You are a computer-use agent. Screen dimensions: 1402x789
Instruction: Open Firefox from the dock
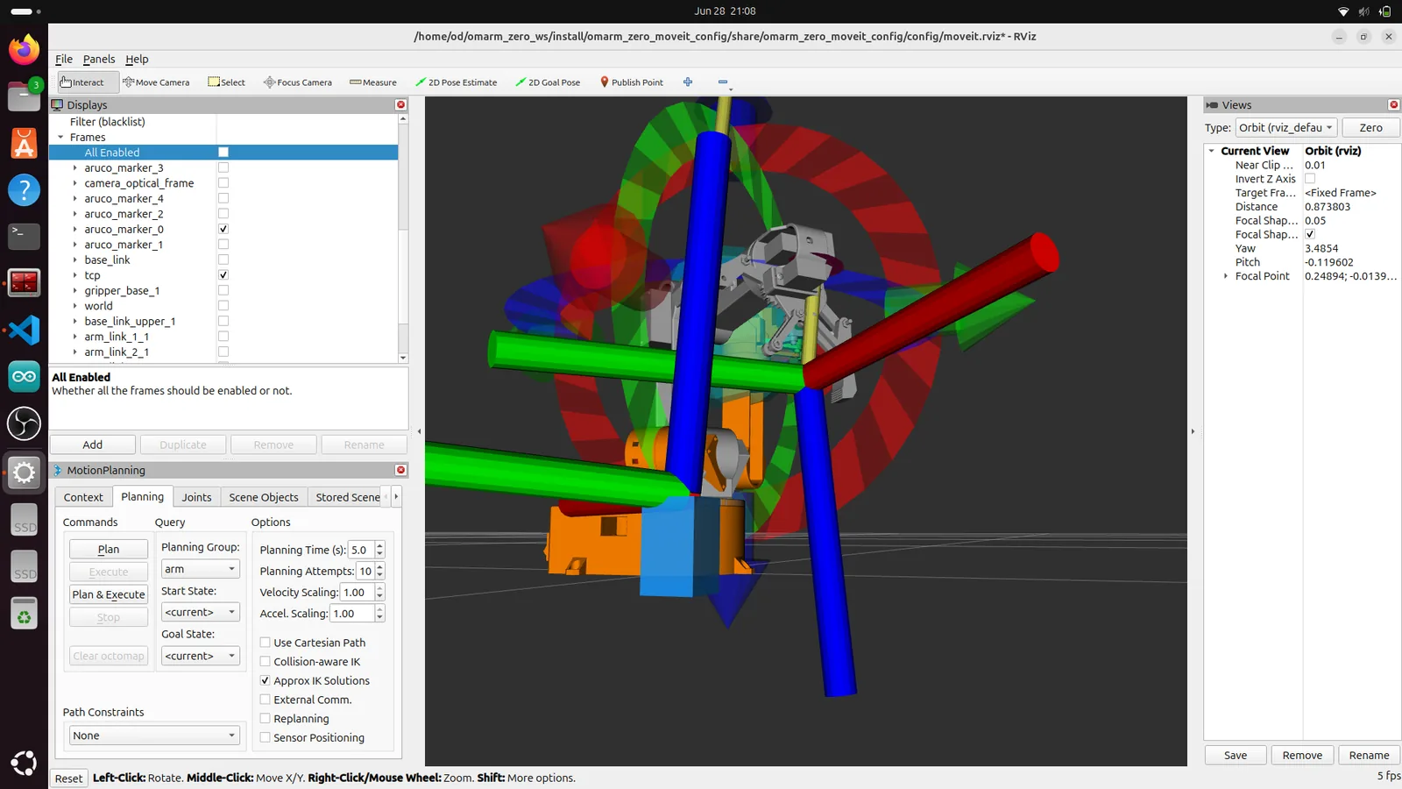click(24, 49)
